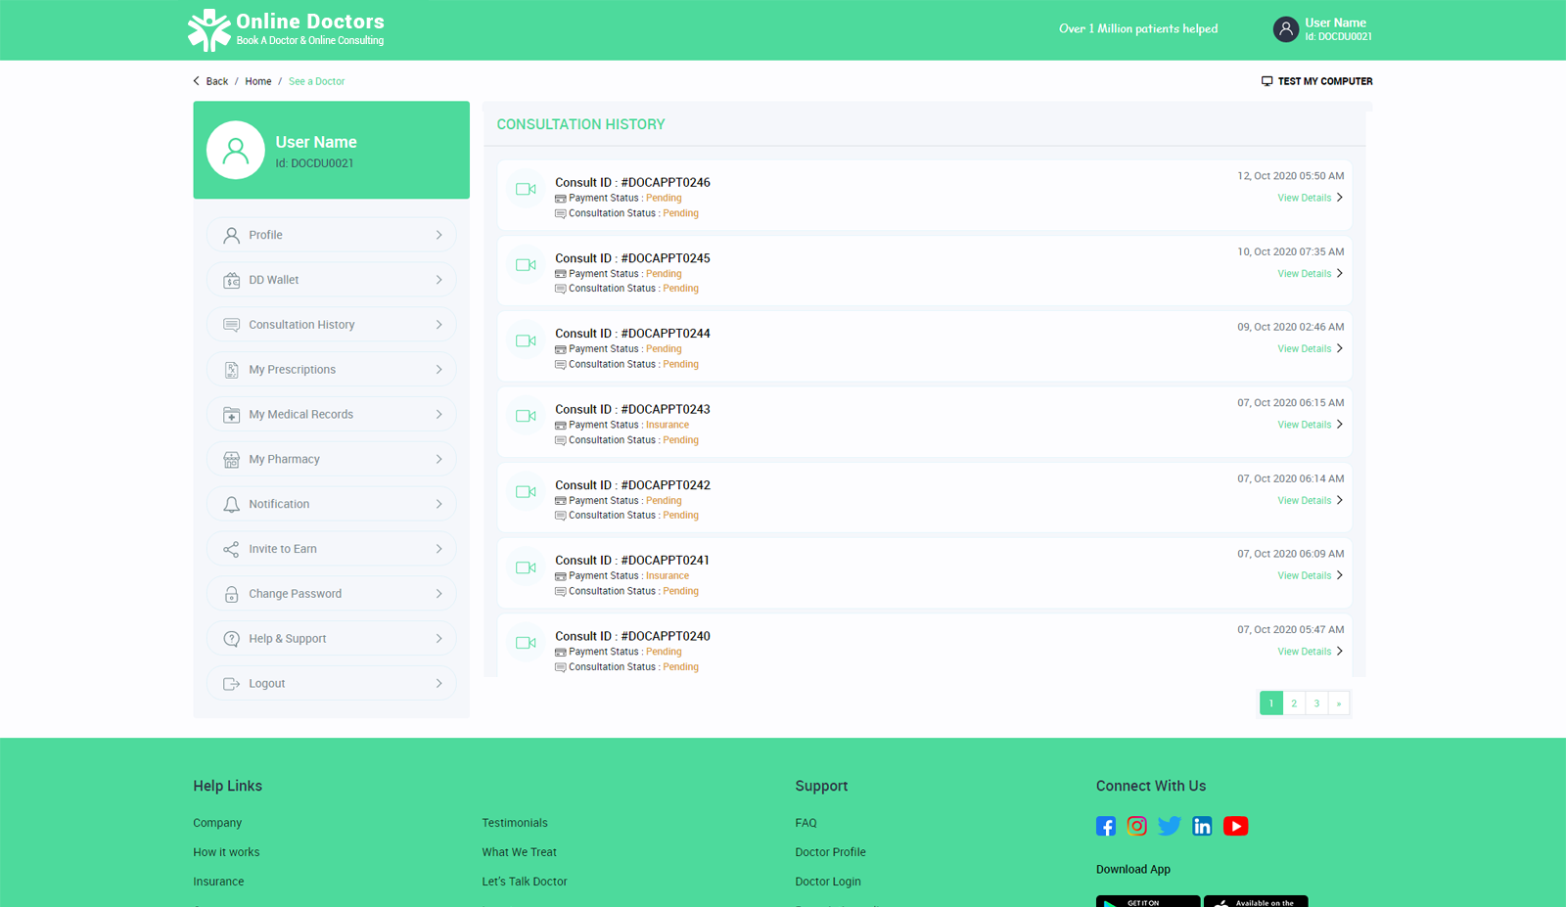
Task: Go to pagination page 2
Action: click(1294, 703)
